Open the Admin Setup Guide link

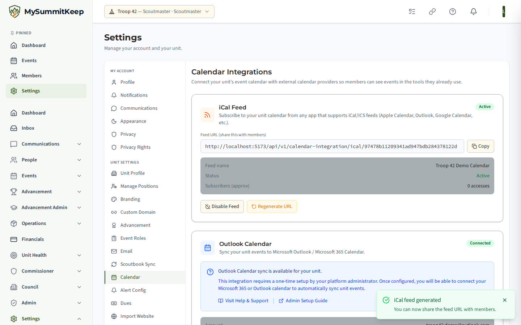303,301
